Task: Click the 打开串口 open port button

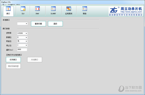Action: (x=13, y=60)
